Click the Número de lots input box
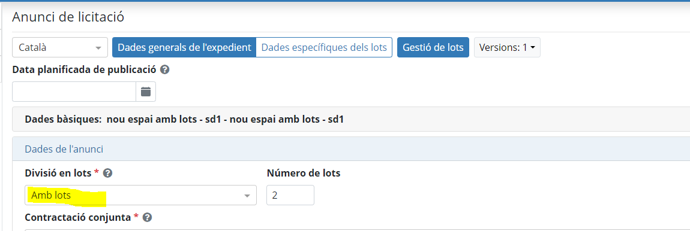Screen dimensions: 690x231 pyautogui.click(x=290, y=195)
